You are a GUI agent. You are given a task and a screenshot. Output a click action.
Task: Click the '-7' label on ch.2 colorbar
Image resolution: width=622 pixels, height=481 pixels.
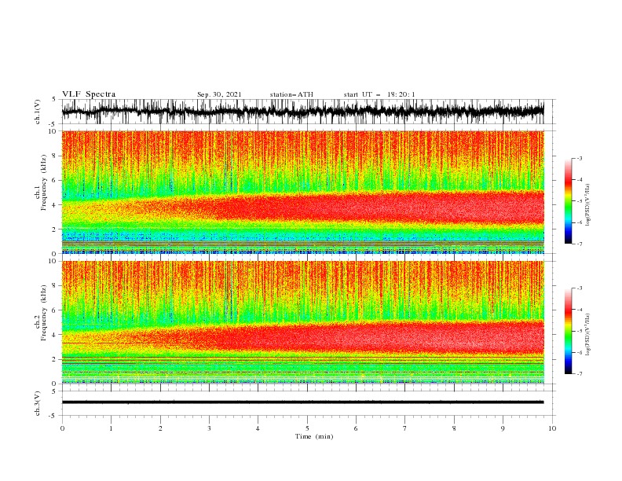(x=579, y=374)
